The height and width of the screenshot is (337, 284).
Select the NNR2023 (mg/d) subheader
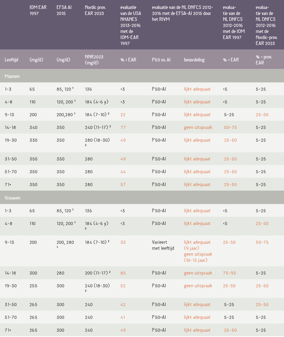[x=94, y=60]
